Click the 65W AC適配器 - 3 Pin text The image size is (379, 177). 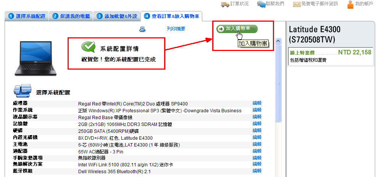click(100, 151)
